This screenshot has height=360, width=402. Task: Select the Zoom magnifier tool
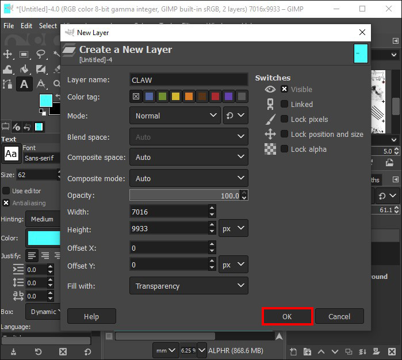(x=57, y=83)
